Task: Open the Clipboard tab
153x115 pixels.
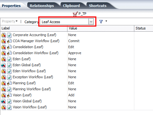Action: tap(71, 6)
